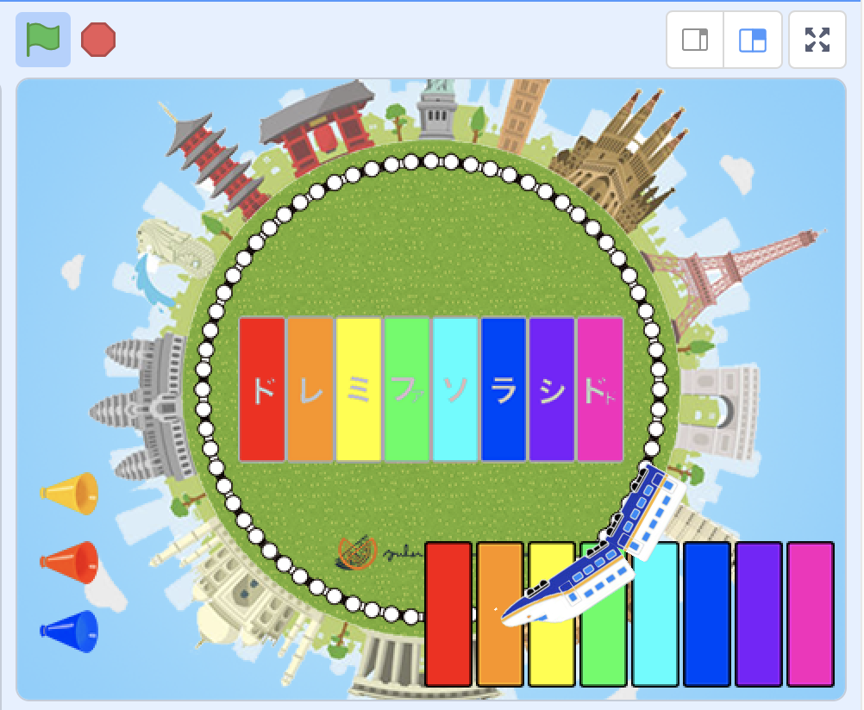This screenshot has width=864, height=710.
Task: Click the unlabeled magenta bar at bottom
Action: (811, 614)
